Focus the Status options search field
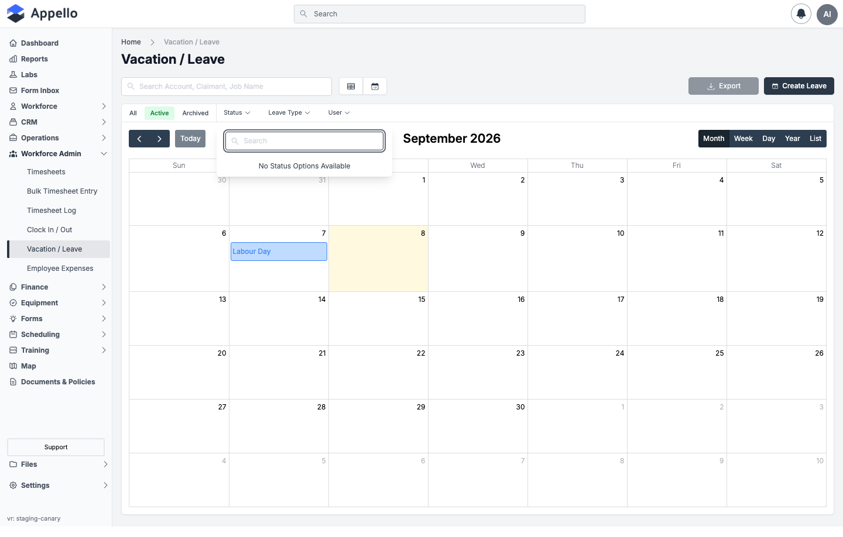843x537 pixels. point(304,141)
